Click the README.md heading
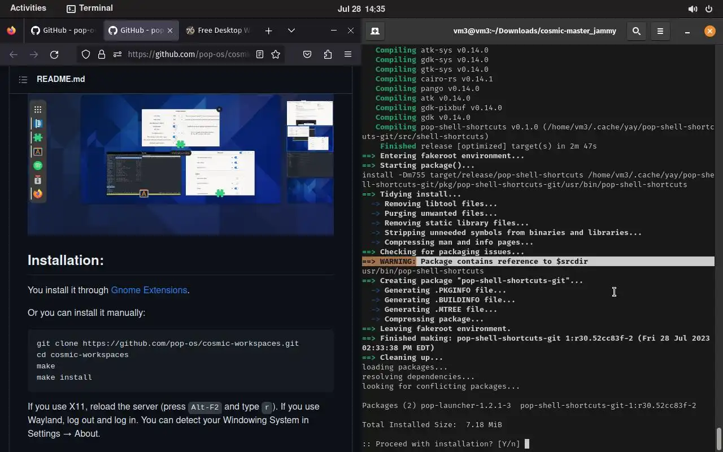This screenshot has width=723, height=452. pyautogui.click(x=61, y=79)
